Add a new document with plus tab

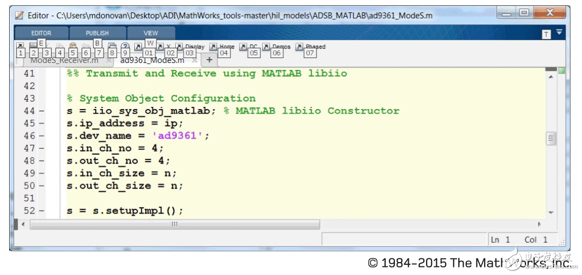(x=209, y=60)
